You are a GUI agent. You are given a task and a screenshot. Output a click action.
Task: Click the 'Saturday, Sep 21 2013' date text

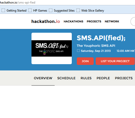click(x=96, y=51)
